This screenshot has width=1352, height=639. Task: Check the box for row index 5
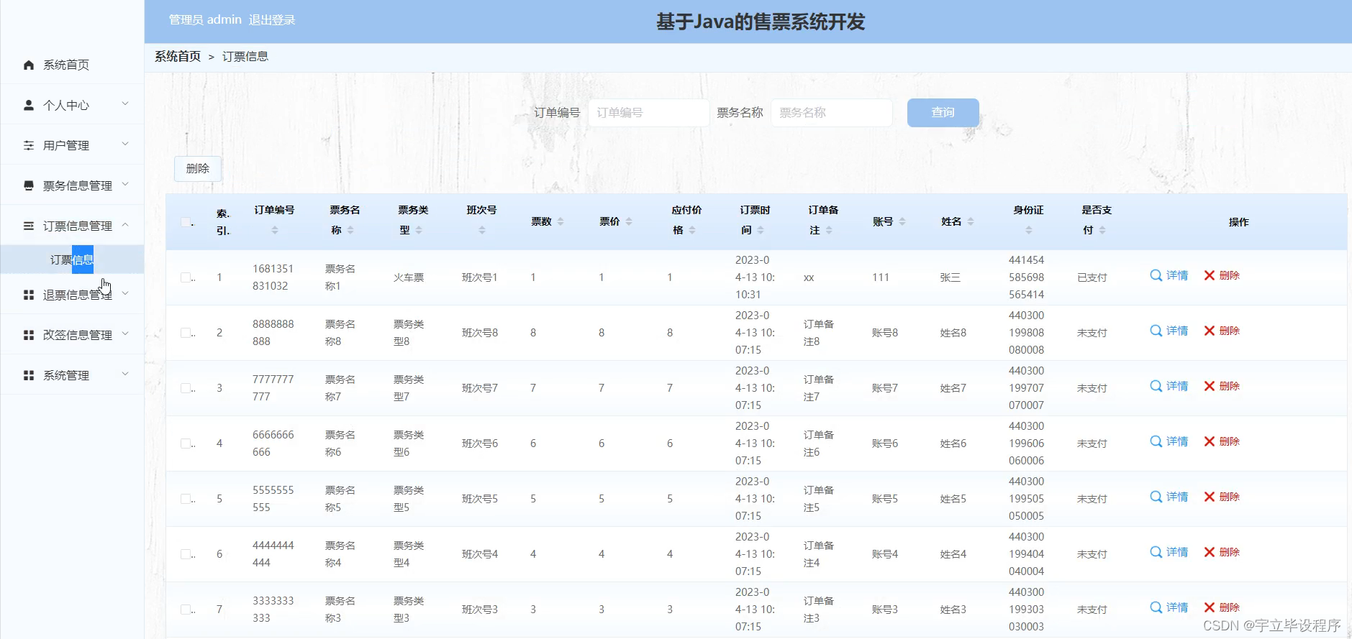click(186, 499)
